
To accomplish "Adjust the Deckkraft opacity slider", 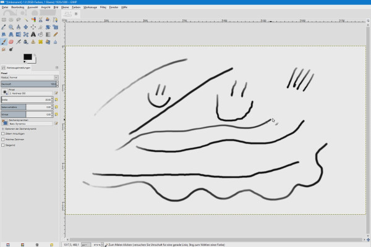I will (28, 84).
